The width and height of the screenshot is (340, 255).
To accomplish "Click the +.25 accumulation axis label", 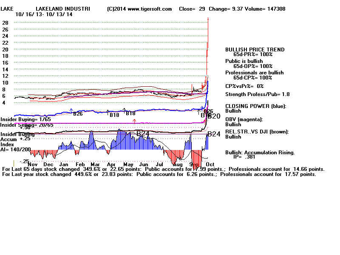I will tap(25, 139).
